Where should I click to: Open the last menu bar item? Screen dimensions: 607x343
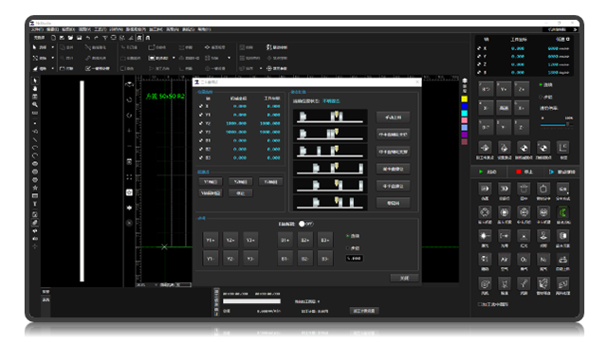tap(204, 29)
